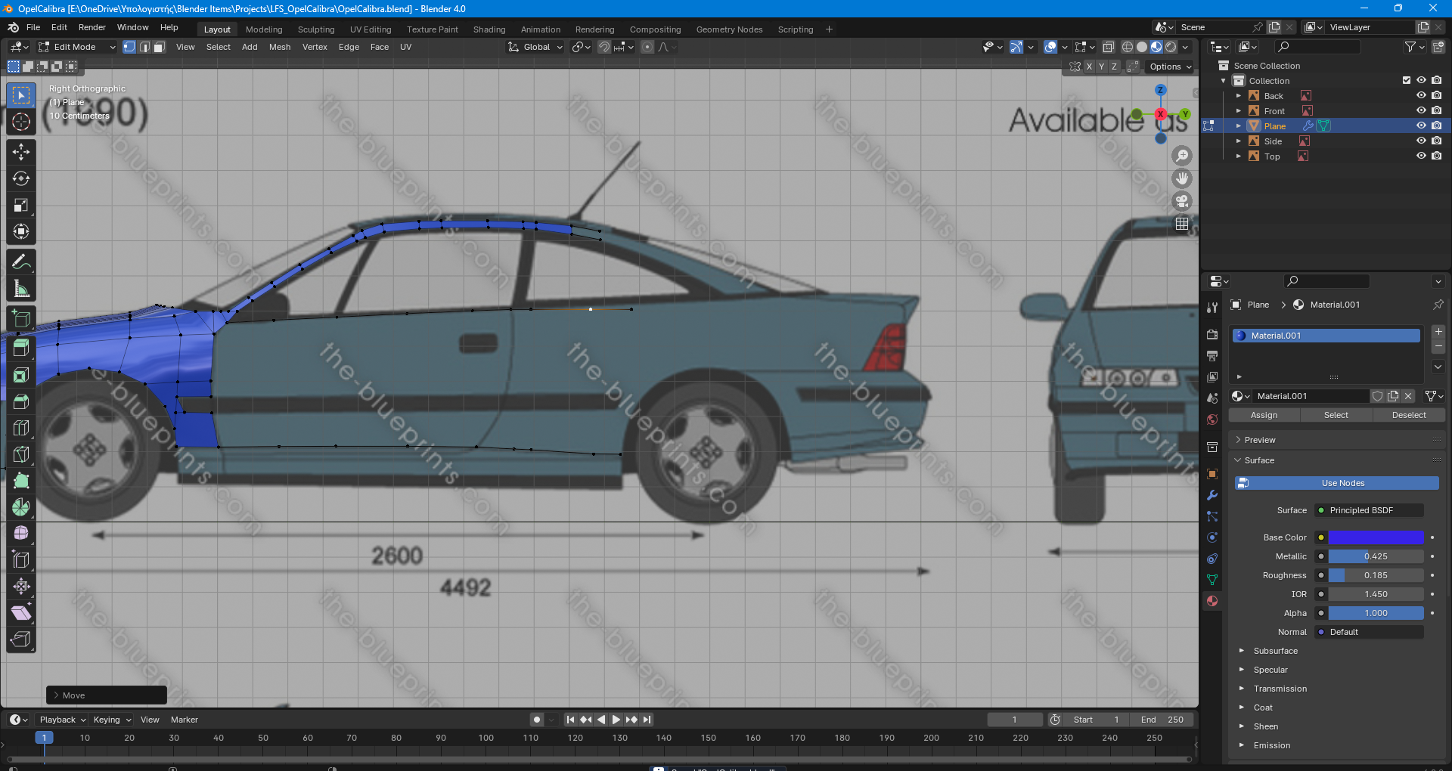1452x771 pixels.
Task: Select the Knife tool
Action: 21,454
